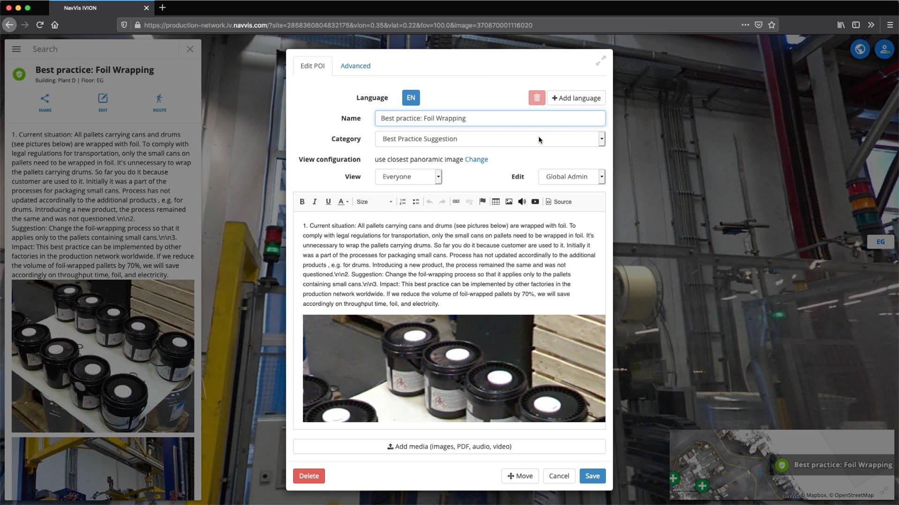Open the text Size dropdown
The width and height of the screenshot is (899, 505).
pyautogui.click(x=374, y=202)
